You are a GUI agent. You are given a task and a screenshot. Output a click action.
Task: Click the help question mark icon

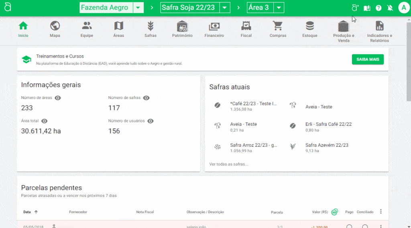tap(378, 8)
